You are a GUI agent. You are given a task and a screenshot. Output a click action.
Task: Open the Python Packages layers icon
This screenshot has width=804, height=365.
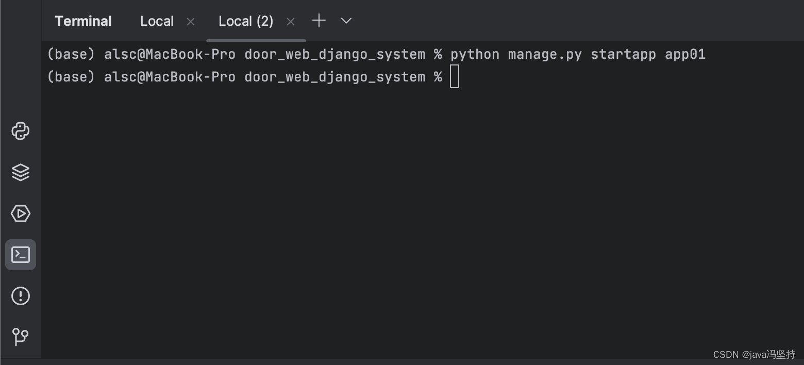point(21,172)
